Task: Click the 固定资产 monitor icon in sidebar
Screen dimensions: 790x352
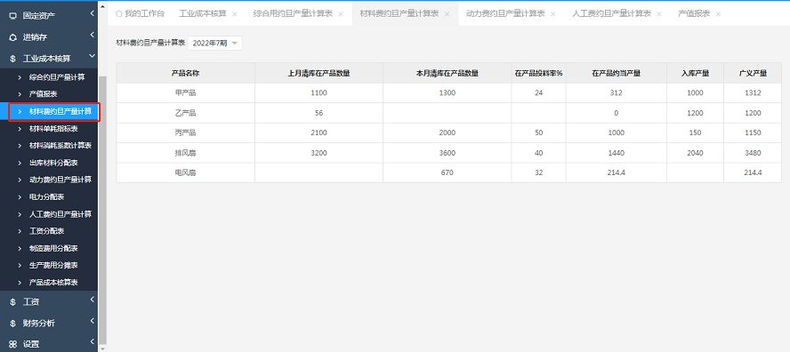Action: (12, 16)
